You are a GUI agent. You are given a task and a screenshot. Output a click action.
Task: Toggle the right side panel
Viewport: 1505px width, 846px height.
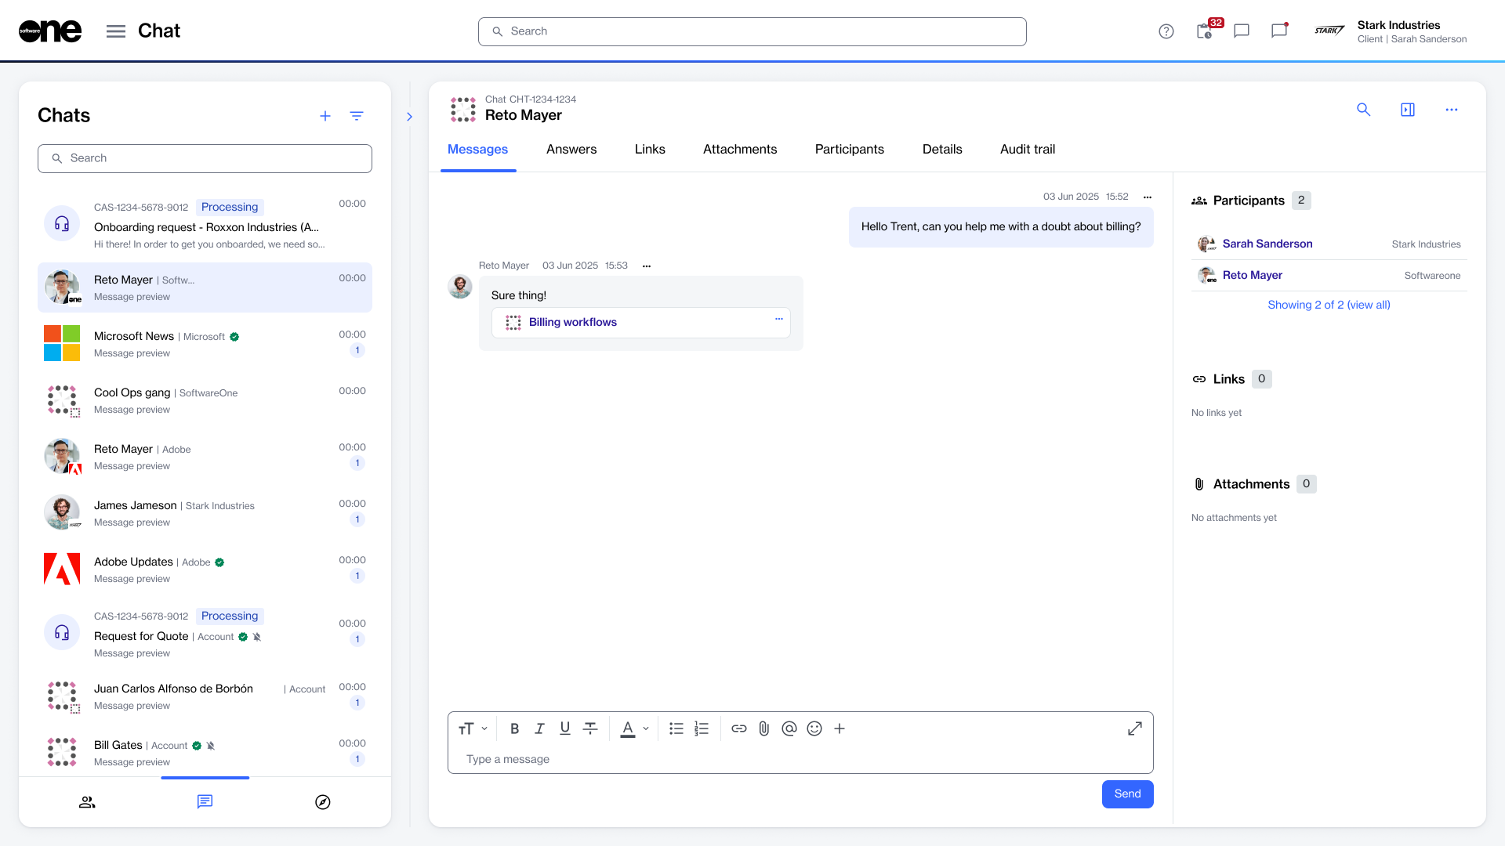(1407, 110)
